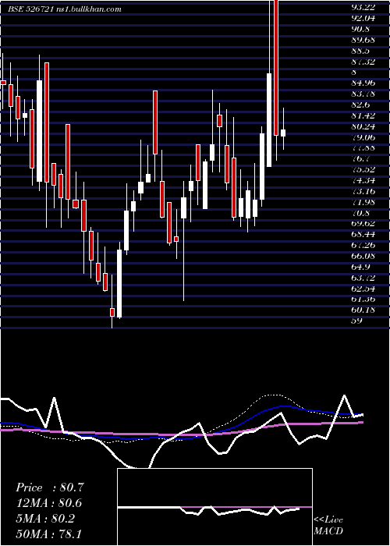
Task: Click the 79.06 price axis label
Action: tap(363, 137)
